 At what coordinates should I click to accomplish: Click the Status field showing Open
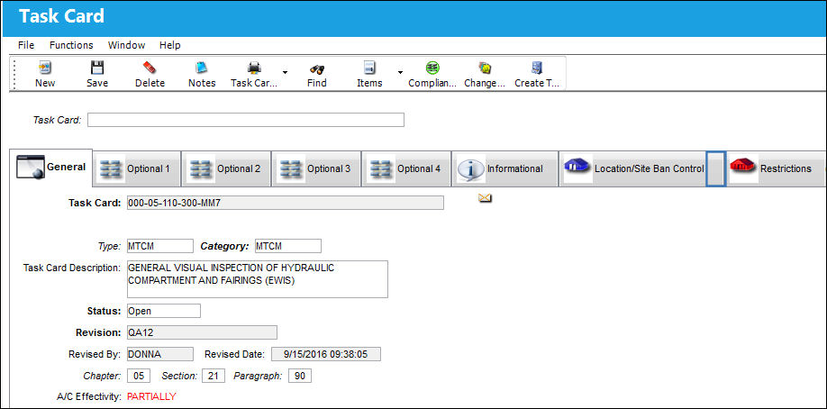pyautogui.click(x=164, y=311)
